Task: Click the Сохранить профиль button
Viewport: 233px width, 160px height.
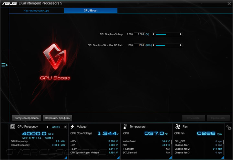Action: point(58,118)
